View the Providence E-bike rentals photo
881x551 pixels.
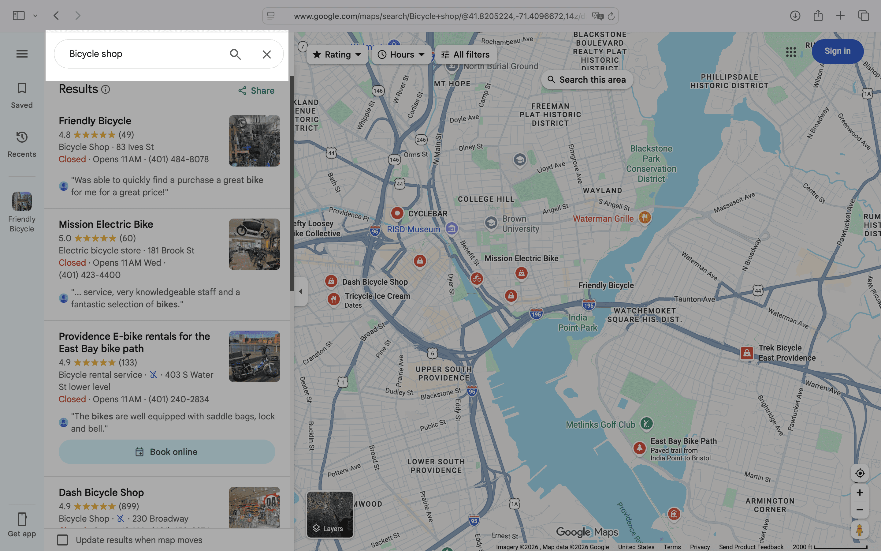254,356
